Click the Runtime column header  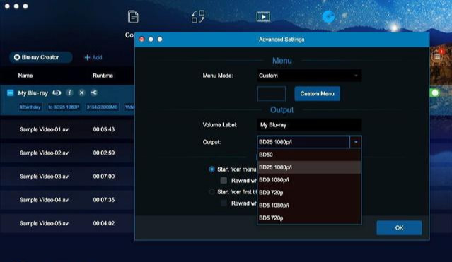[103, 76]
